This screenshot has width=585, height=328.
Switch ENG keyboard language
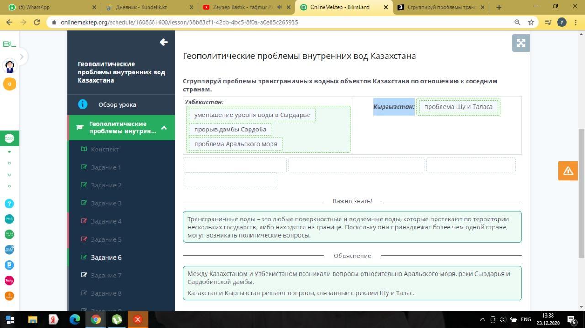coord(526,319)
